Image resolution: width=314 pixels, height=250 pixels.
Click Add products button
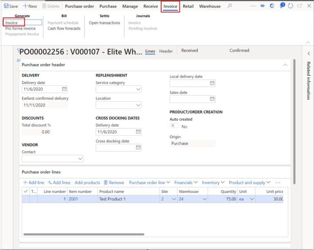click(x=87, y=182)
